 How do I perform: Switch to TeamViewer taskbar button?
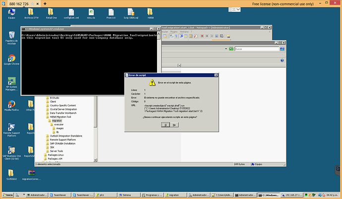60,195
